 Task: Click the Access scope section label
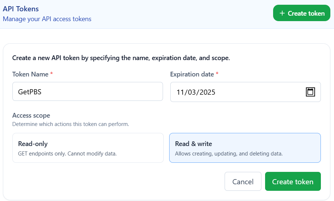click(31, 115)
